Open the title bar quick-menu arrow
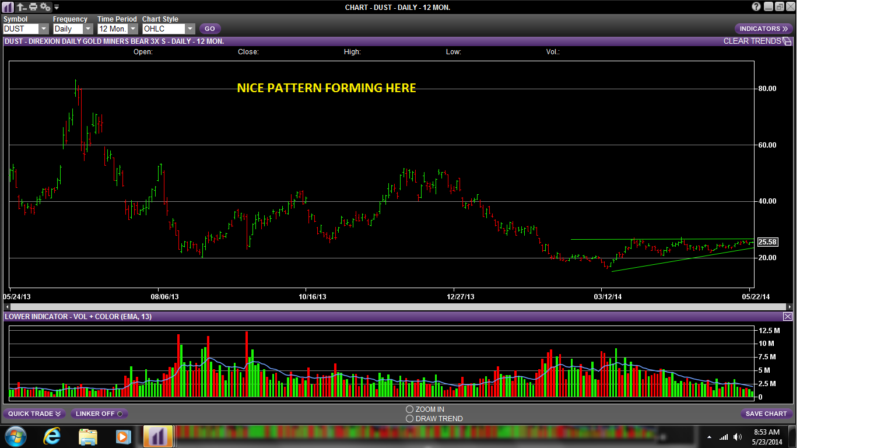Image resolution: width=884 pixels, height=448 pixels. pos(57,8)
